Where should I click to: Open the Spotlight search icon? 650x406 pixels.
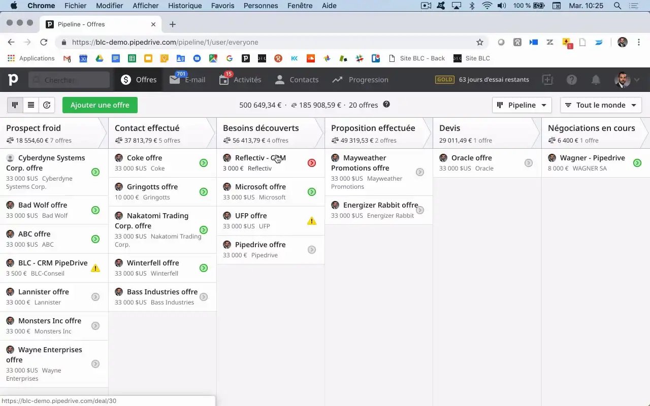click(617, 6)
